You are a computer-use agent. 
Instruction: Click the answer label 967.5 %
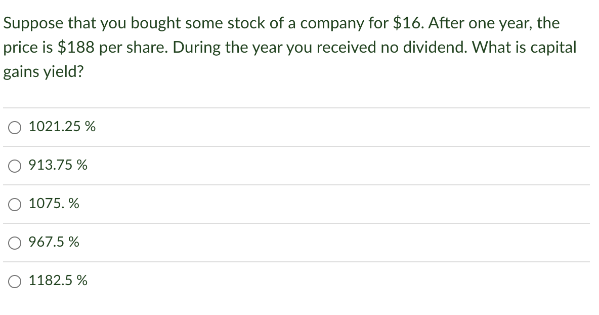point(54,242)
